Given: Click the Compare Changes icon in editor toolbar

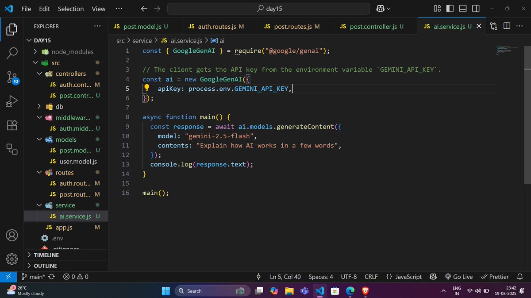Looking at the screenshot, I should pyautogui.click(x=494, y=26).
